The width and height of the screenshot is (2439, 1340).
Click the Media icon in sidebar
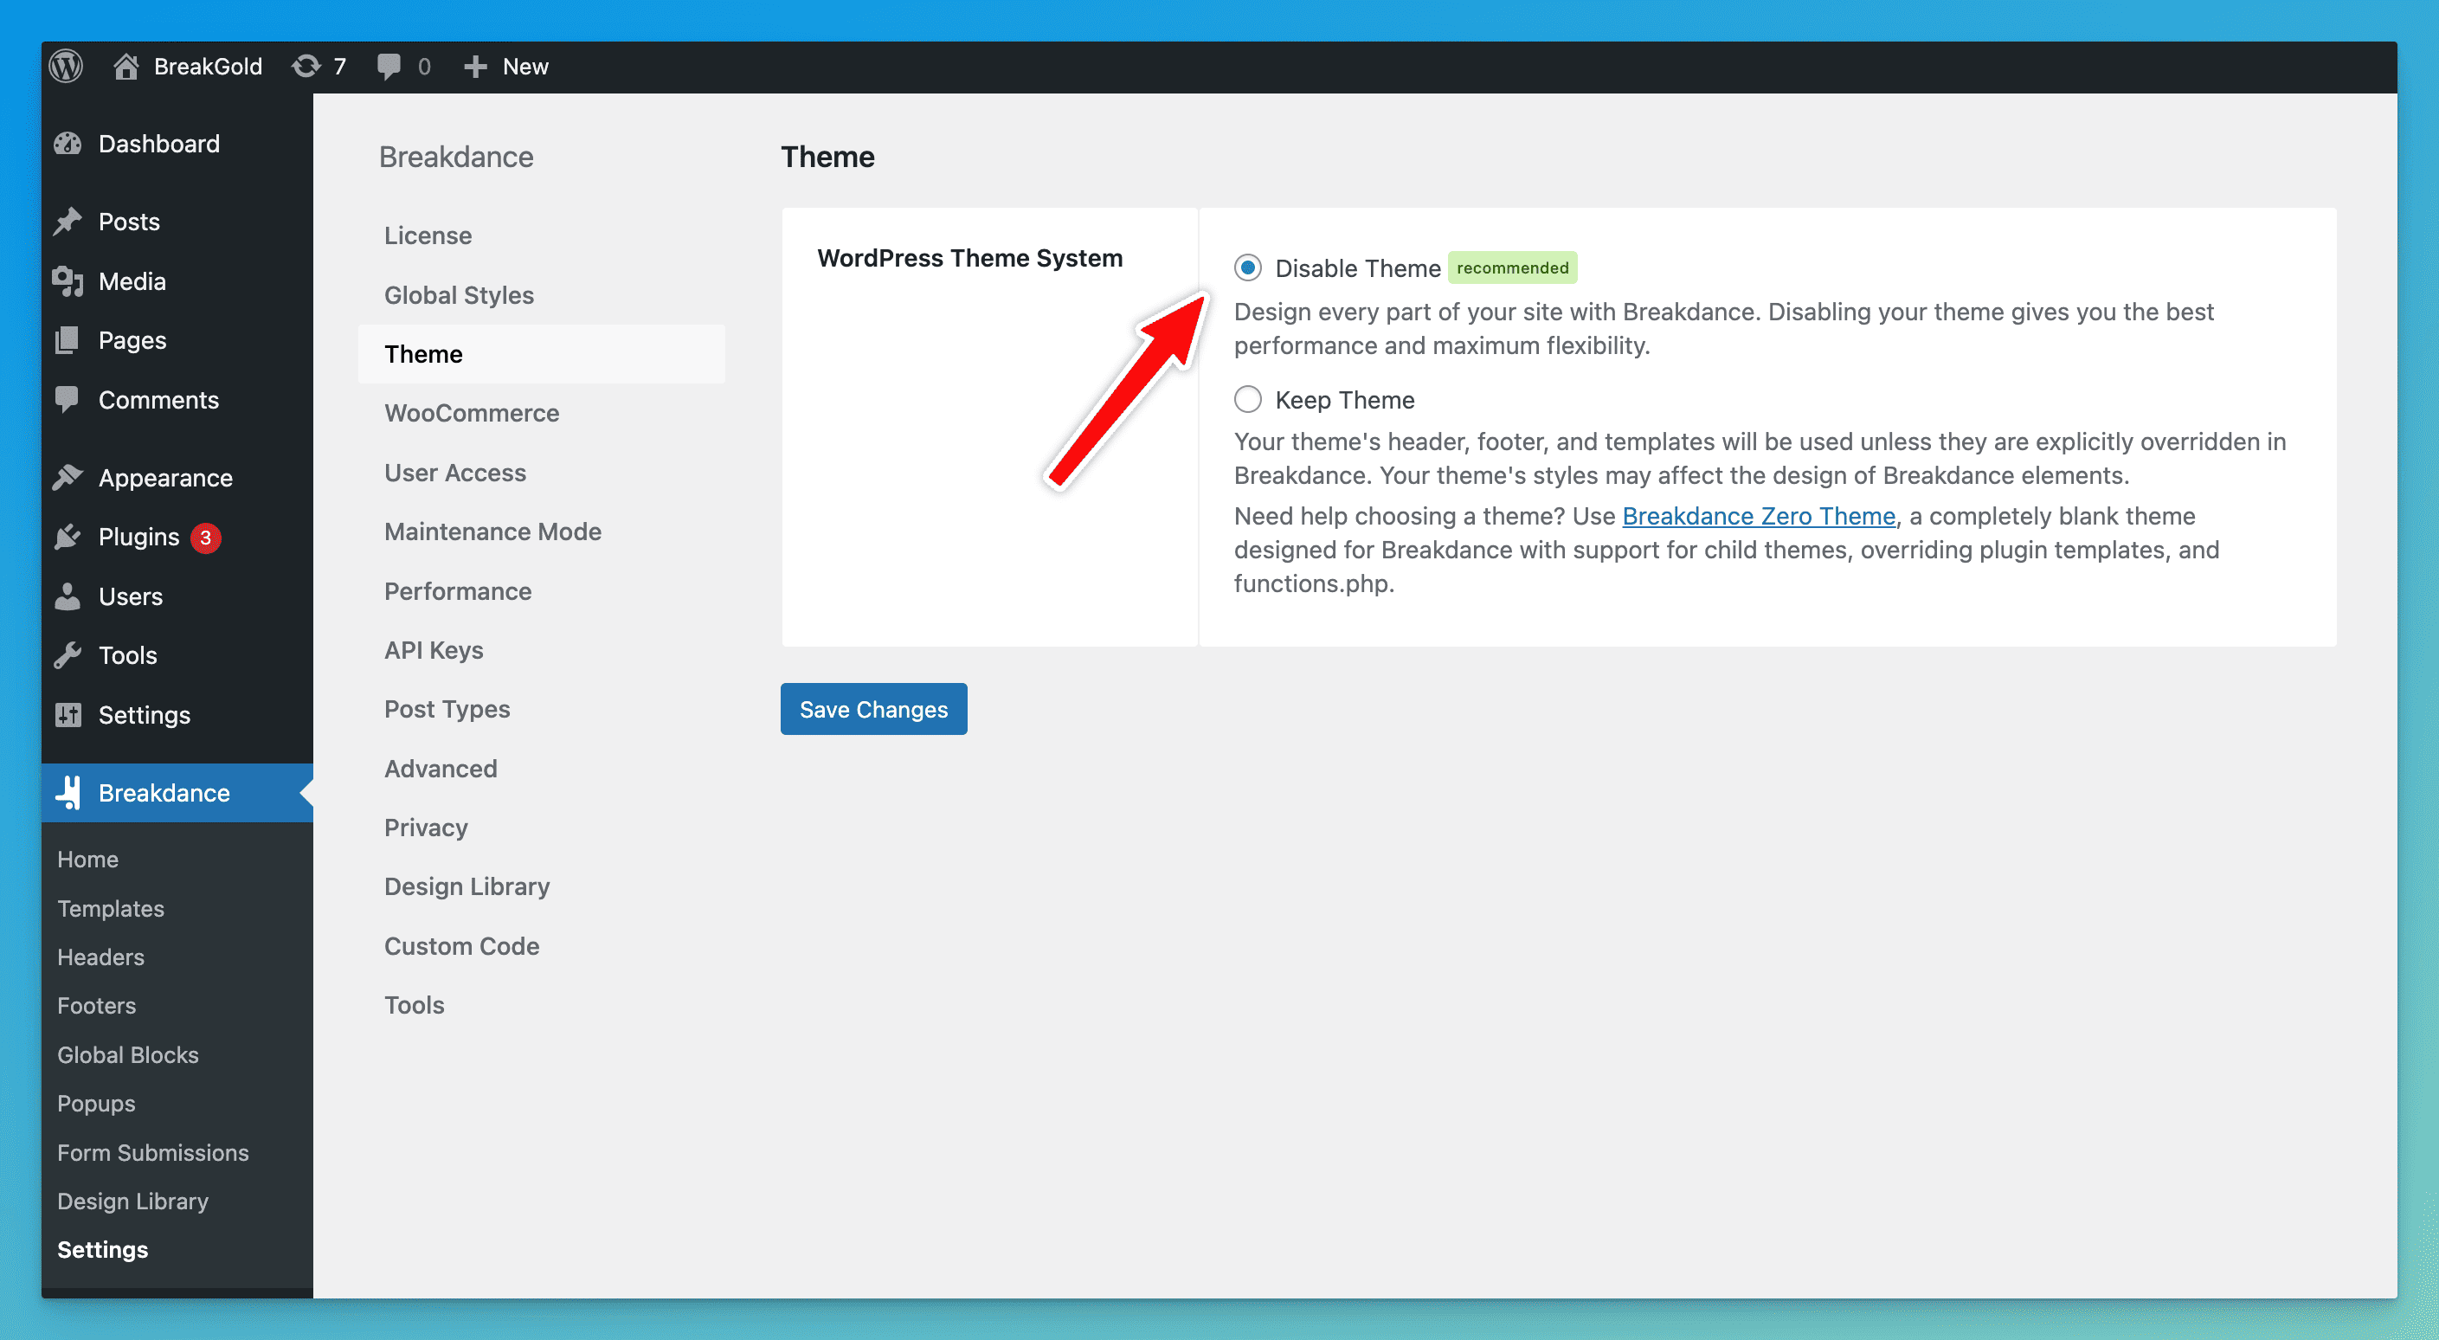point(68,281)
